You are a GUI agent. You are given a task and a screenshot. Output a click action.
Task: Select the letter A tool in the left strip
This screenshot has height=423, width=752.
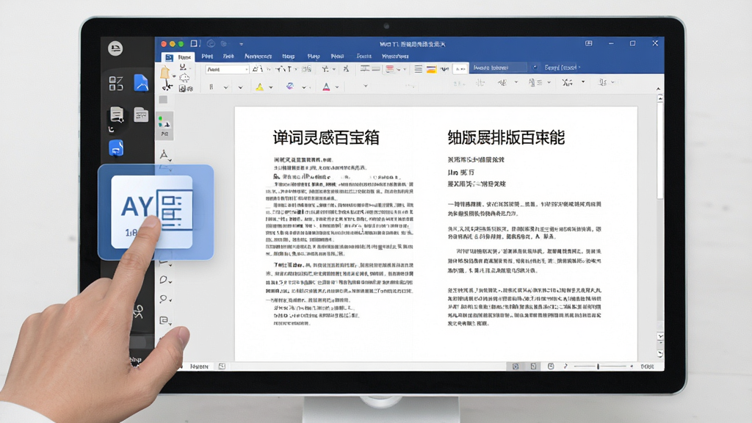pyautogui.click(x=164, y=154)
